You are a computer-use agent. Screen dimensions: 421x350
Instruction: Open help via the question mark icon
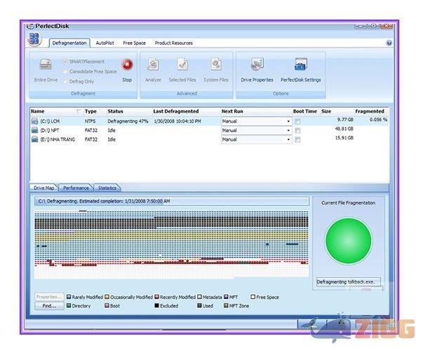tap(389, 43)
